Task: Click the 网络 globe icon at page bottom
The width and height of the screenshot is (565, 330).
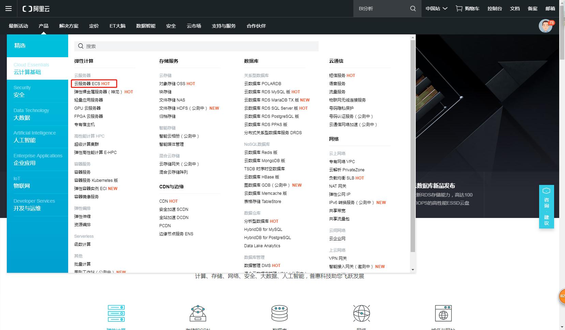Action: [x=362, y=313]
